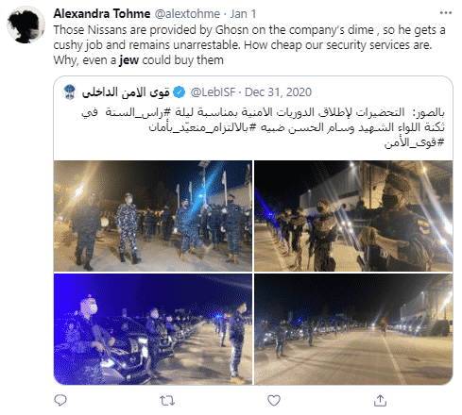Screen dimensions: 462x415
Task: View the photo of officers marching
Action: (153, 216)
